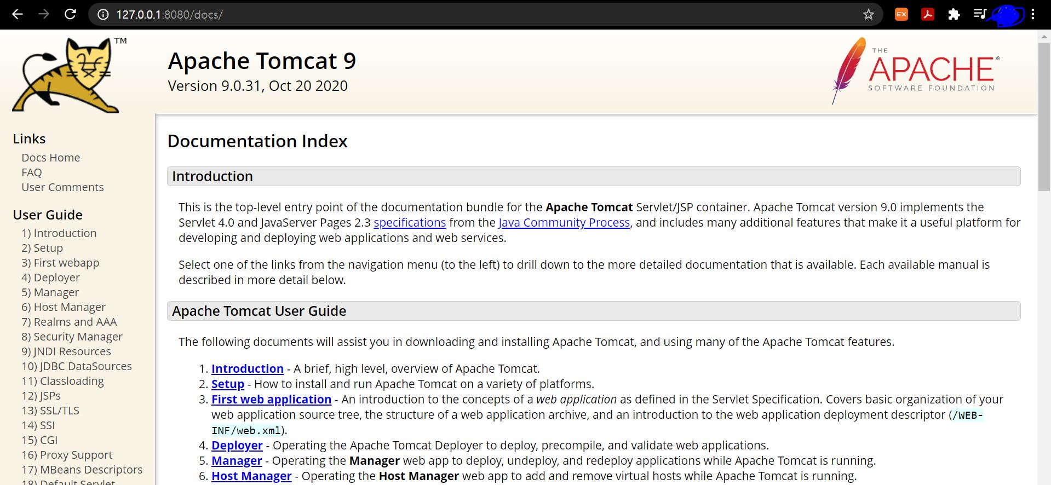Click the Apache Tomcat User Guide header

click(x=594, y=311)
